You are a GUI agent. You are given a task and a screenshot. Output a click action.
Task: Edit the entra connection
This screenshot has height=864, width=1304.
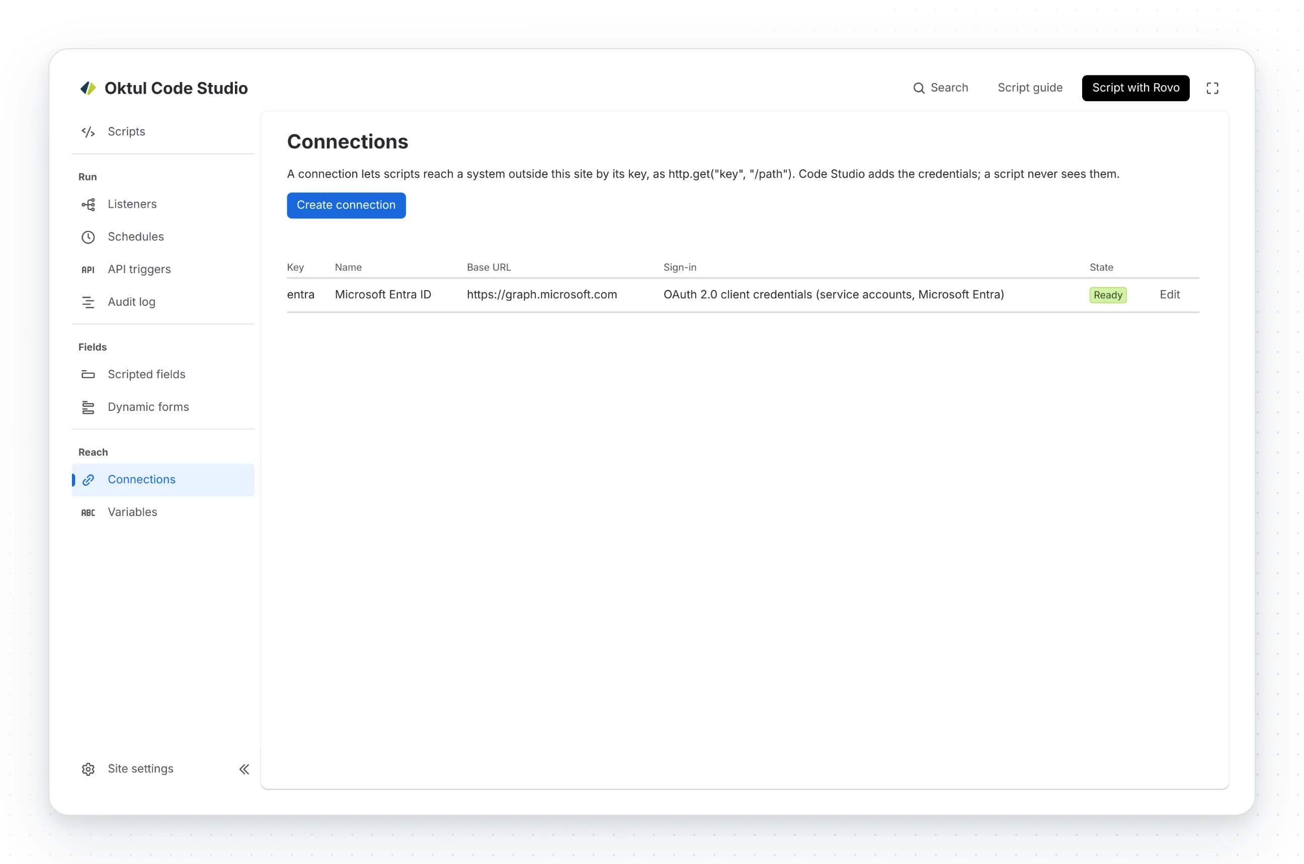(1170, 295)
